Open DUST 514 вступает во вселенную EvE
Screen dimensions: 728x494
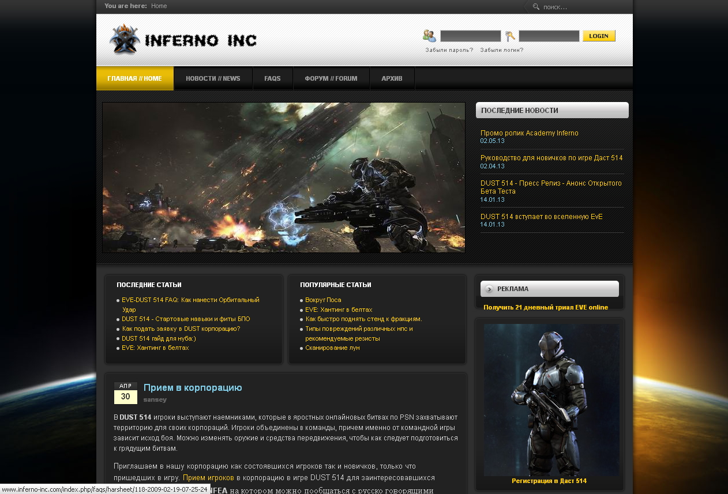point(542,217)
